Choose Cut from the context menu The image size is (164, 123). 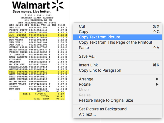coord(118,26)
